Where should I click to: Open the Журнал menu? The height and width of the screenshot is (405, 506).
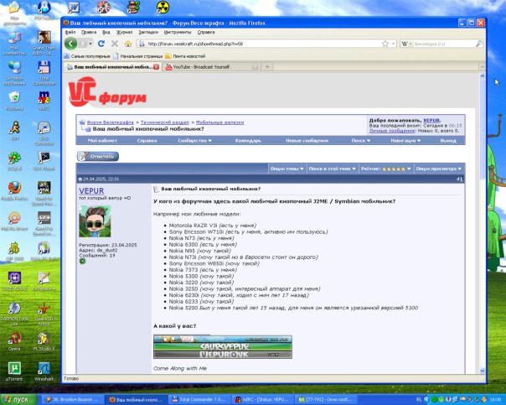(x=124, y=32)
